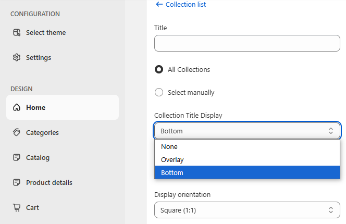Click the Title field label

click(x=160, y=28)
